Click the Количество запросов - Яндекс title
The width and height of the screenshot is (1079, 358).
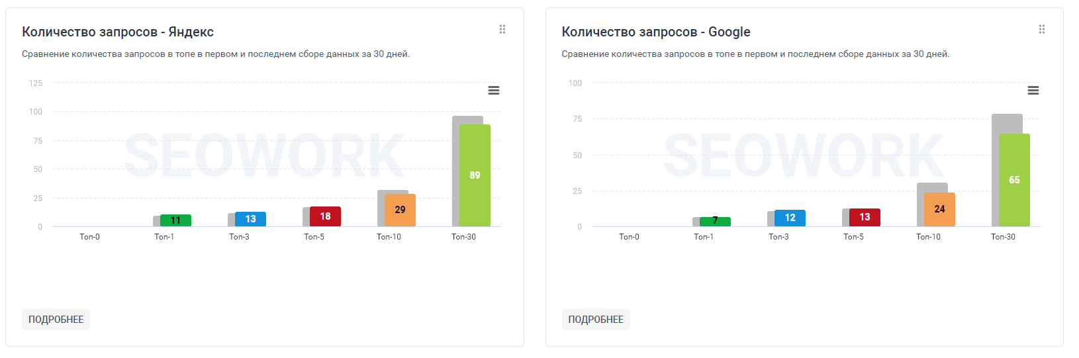[x=118, y=32]
